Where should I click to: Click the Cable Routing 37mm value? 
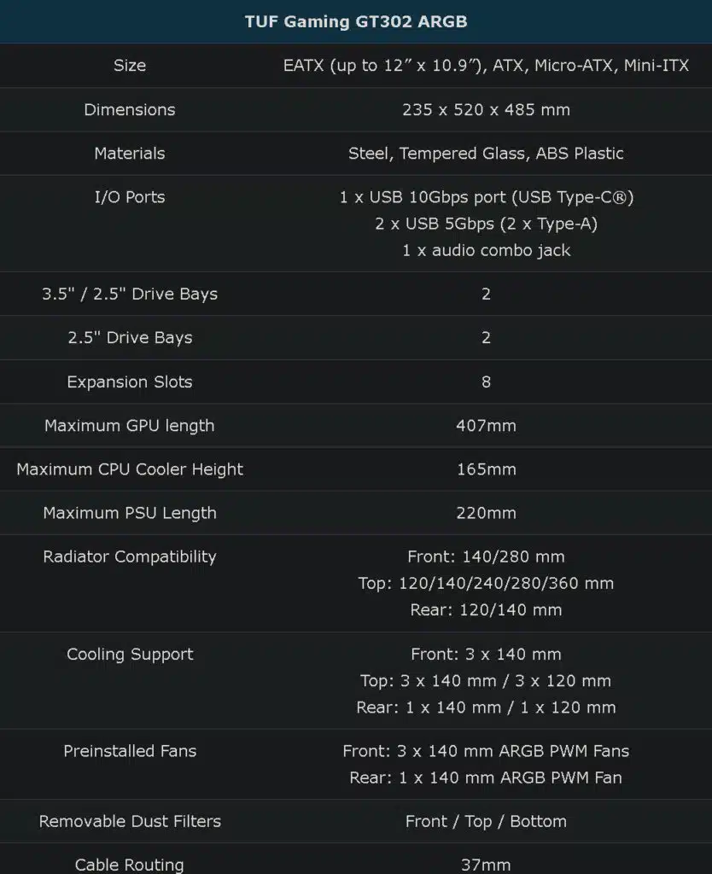point(486,865)
